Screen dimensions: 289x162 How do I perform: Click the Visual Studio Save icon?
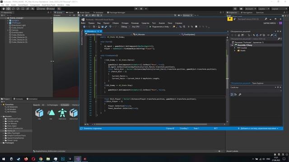(x=103, y=27)
